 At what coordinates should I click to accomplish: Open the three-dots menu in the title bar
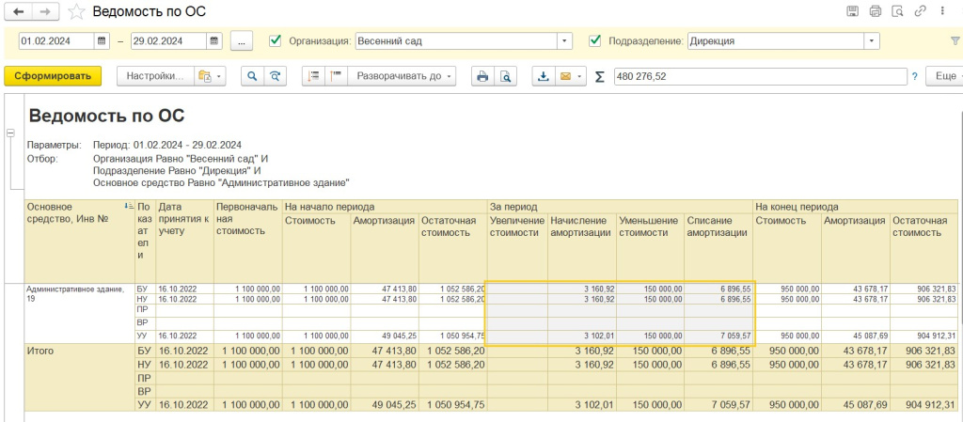click(x=942, y=11)
